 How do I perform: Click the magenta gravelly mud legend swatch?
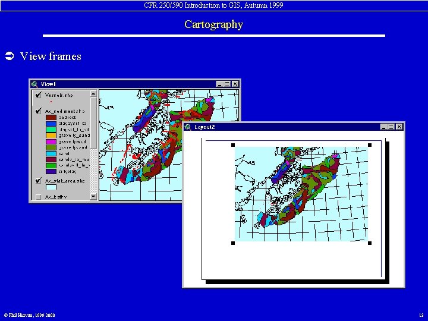[x=51, y=141]
